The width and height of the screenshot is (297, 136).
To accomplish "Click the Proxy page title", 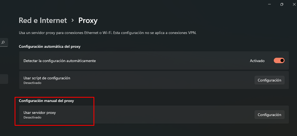I will pos(88,21).
